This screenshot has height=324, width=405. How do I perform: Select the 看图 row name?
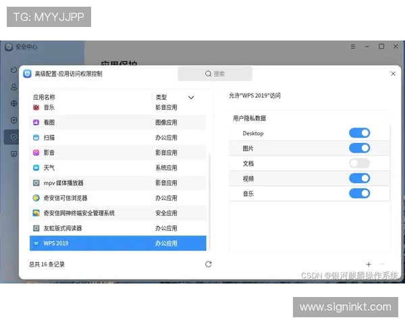tap(49, 122)
